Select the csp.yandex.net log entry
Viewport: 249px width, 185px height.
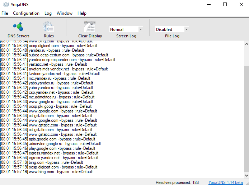pos(47,92)
